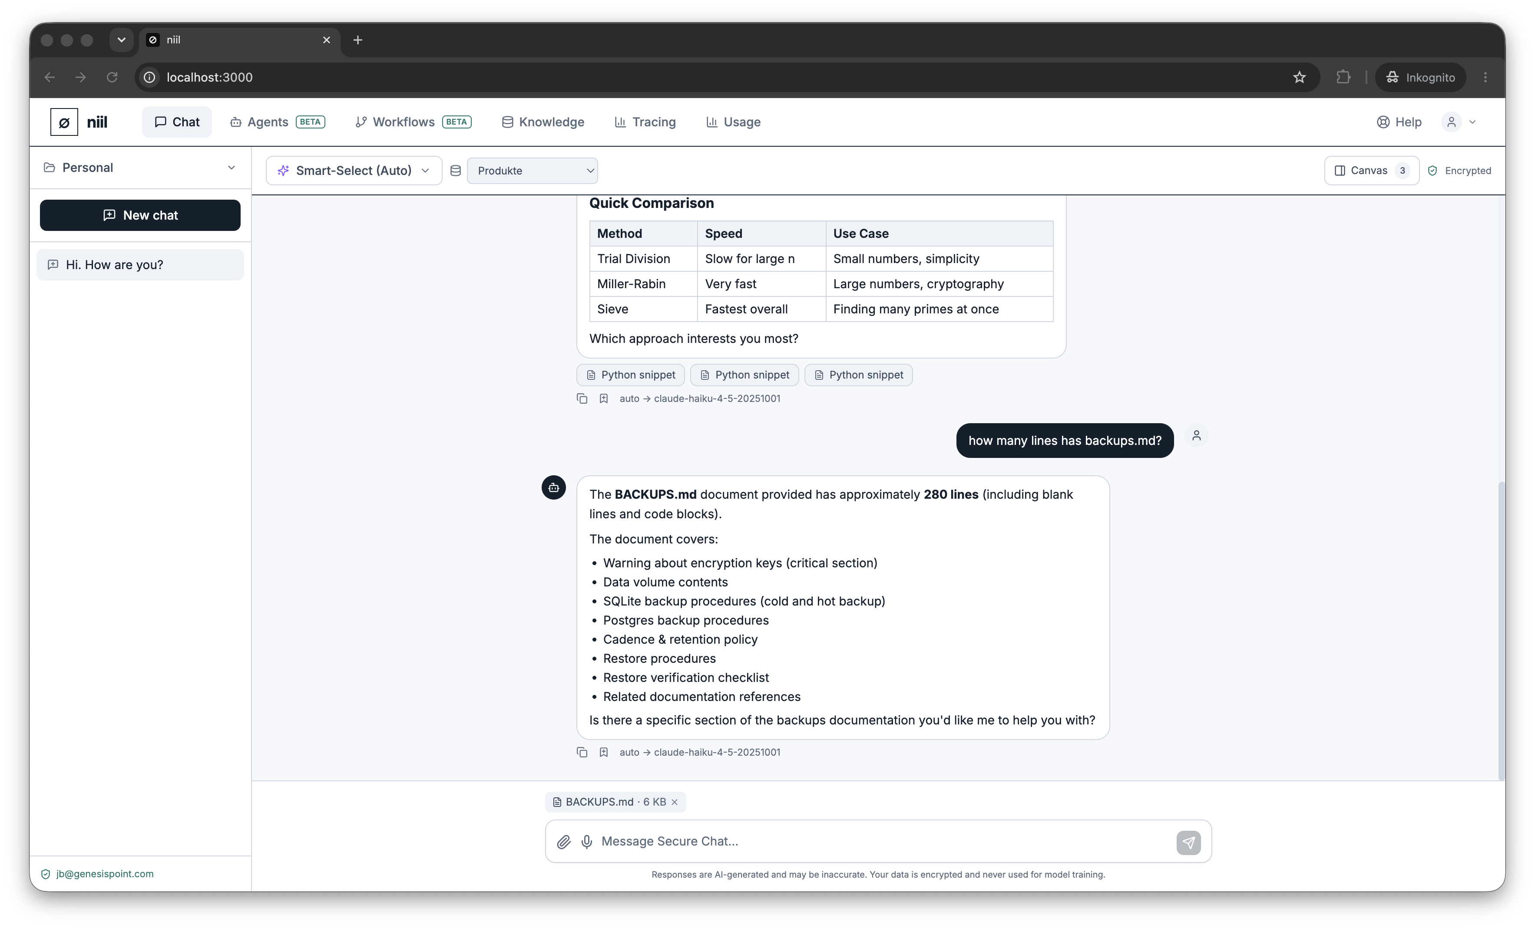1535x928 pixels.
Task: View site information icon in address bar
Action: 149,77
